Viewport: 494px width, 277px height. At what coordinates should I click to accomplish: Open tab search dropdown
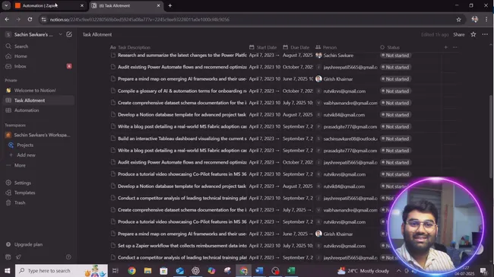tap(6, 5)
